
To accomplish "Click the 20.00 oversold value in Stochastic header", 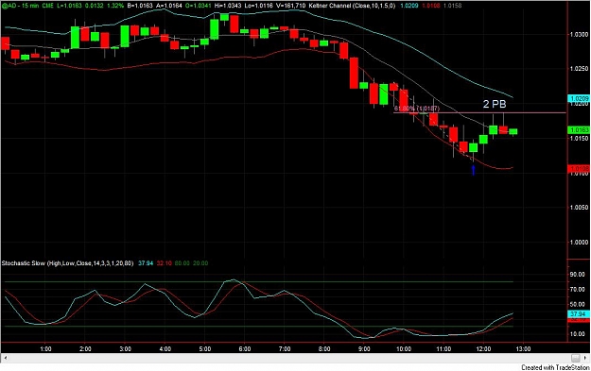I will coord(200,263).
